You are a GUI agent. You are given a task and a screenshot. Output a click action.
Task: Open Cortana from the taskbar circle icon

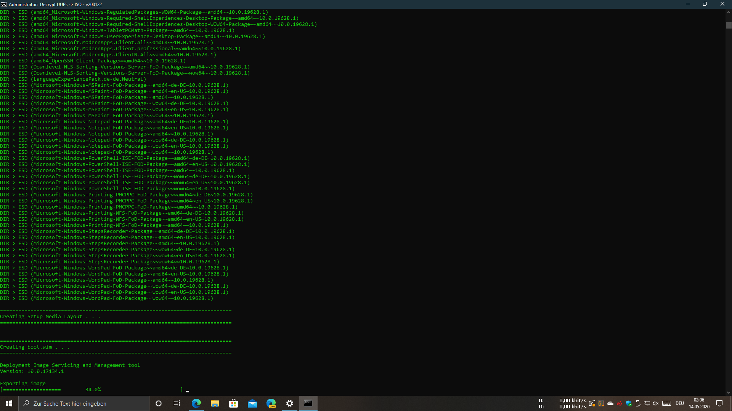[159, 403]
